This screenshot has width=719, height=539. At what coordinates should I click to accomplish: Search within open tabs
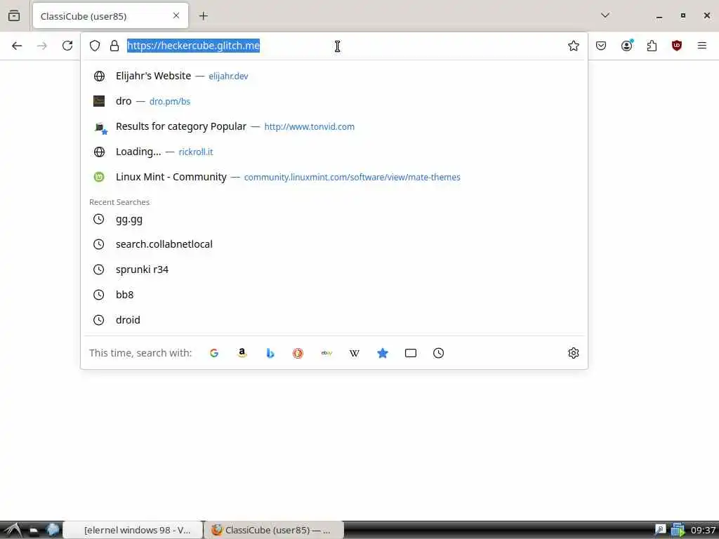click(410, 353)
